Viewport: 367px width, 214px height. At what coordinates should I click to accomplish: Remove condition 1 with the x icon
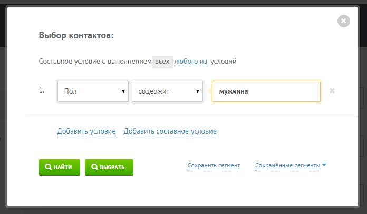coord(332,91)
